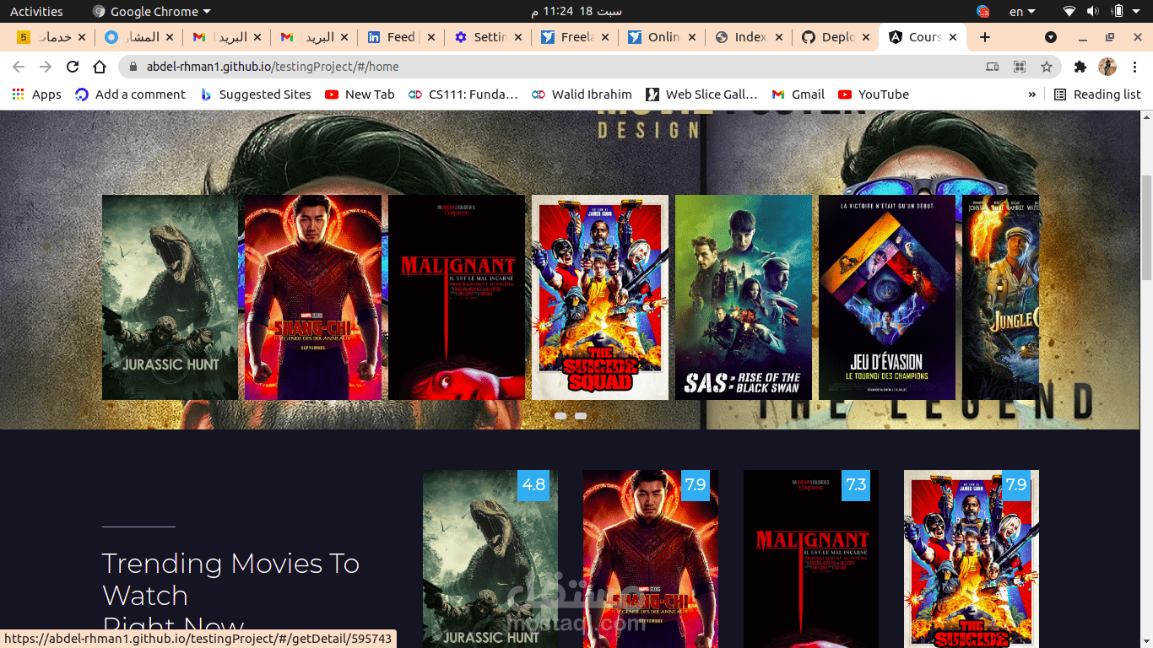1153x648 pixels.
Task: Open the Suggested Sites bookmark
Action: pyautogui.click(x=256, y=94)
